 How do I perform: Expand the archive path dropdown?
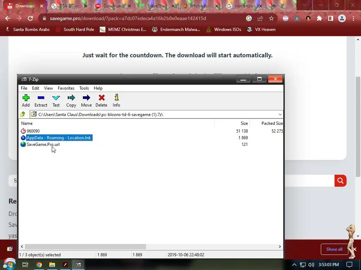coord(280,114)
